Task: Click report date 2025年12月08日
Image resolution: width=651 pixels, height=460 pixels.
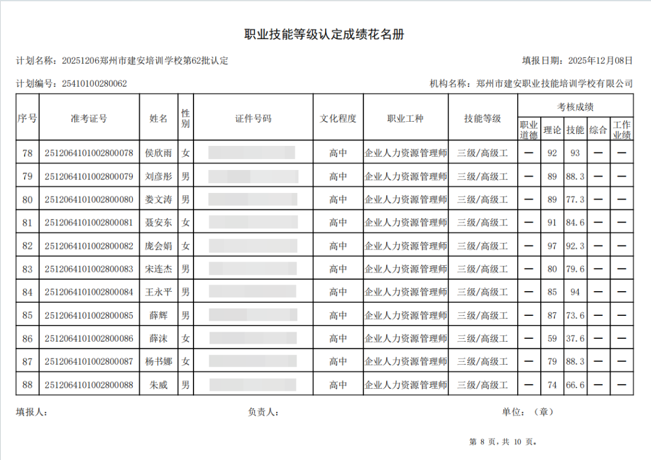Action: 600,61
